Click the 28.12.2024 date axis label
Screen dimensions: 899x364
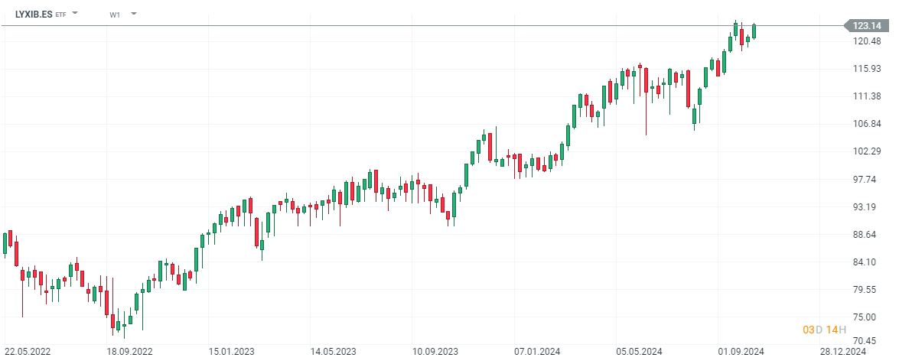[841, 352]
